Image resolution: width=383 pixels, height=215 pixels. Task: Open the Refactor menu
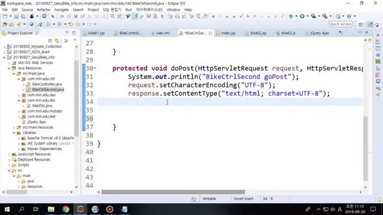[x=44, y=10]
